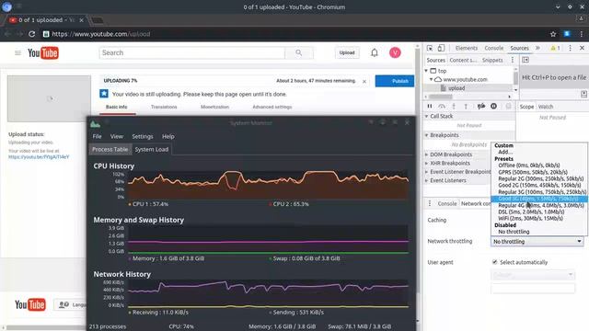The image size is (589, 331).
Task: Click the video thumbnail placeholder
Action: [49, 98]
